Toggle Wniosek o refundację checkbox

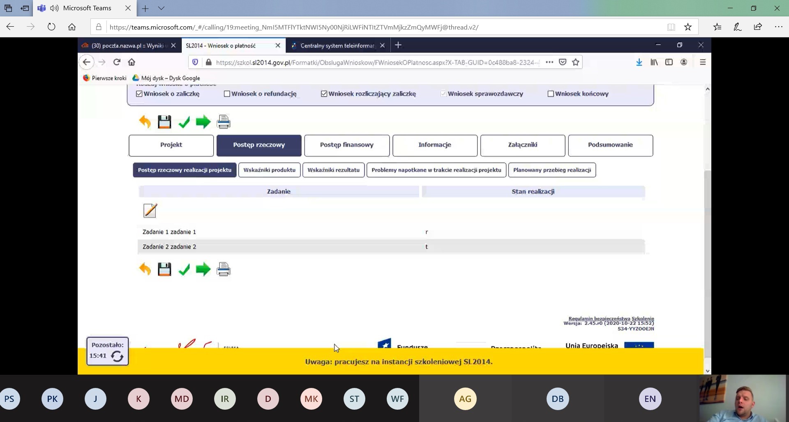(x=227, y=94)
